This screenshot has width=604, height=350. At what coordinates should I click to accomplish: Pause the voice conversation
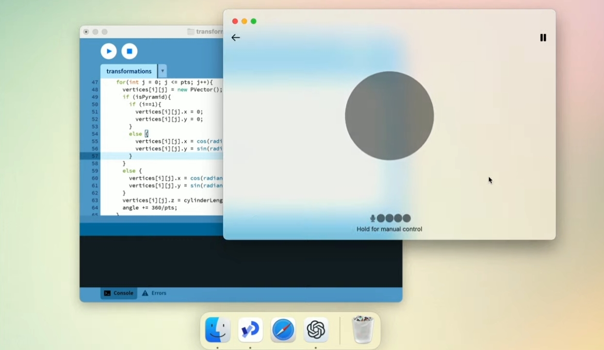coord(543,37)
